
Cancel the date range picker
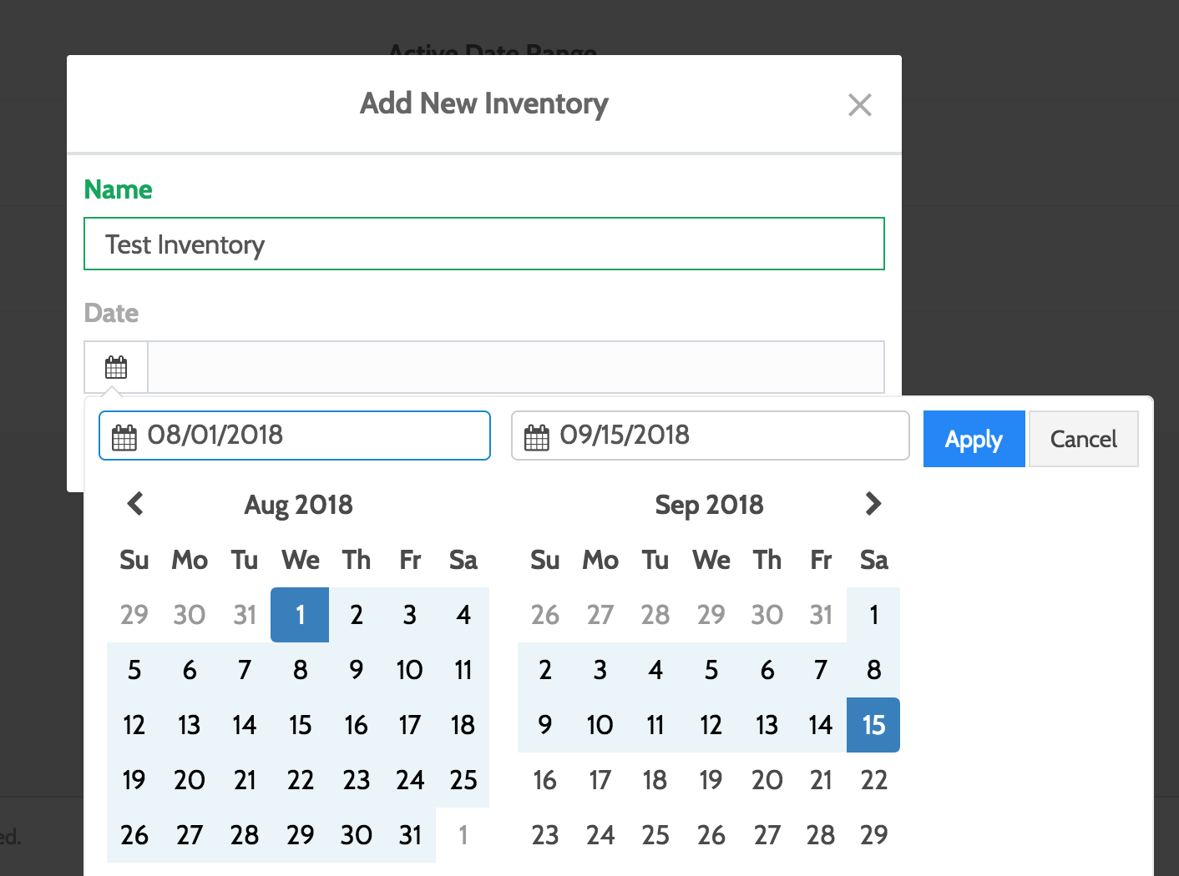click(1083, 439)
